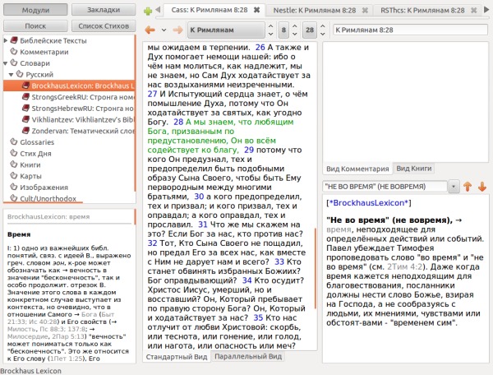Step verse down with chevron after 28
Image resolution: width=493 pixels, height=375 pixels.
(323, 34)
